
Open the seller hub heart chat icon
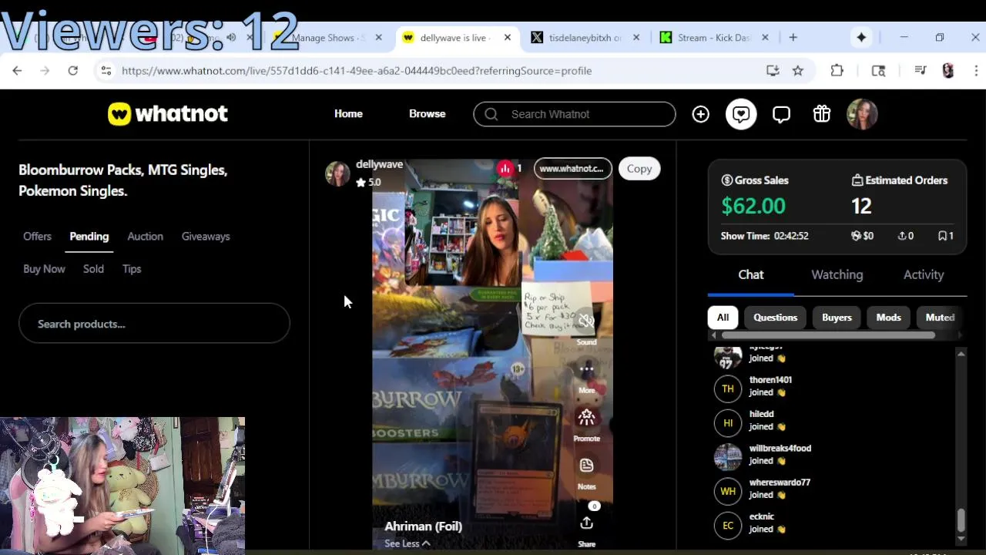741,114
